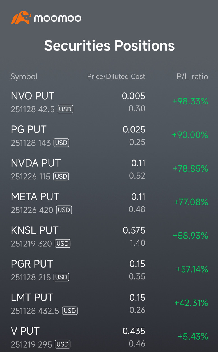218x352 pixels.
Task: Click the USD badge on V PUT
Action: (63, 344)
